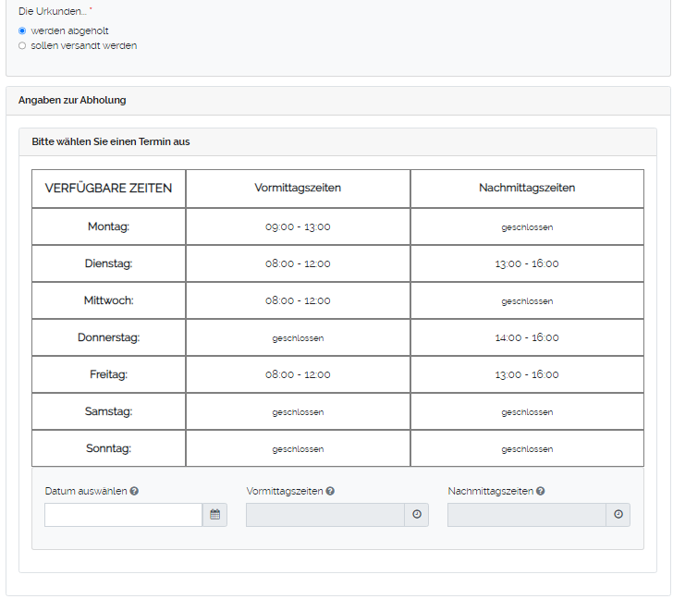Open the calendar date picker icon
Viewport: 673px width, 599px height.
coord(214,515)
